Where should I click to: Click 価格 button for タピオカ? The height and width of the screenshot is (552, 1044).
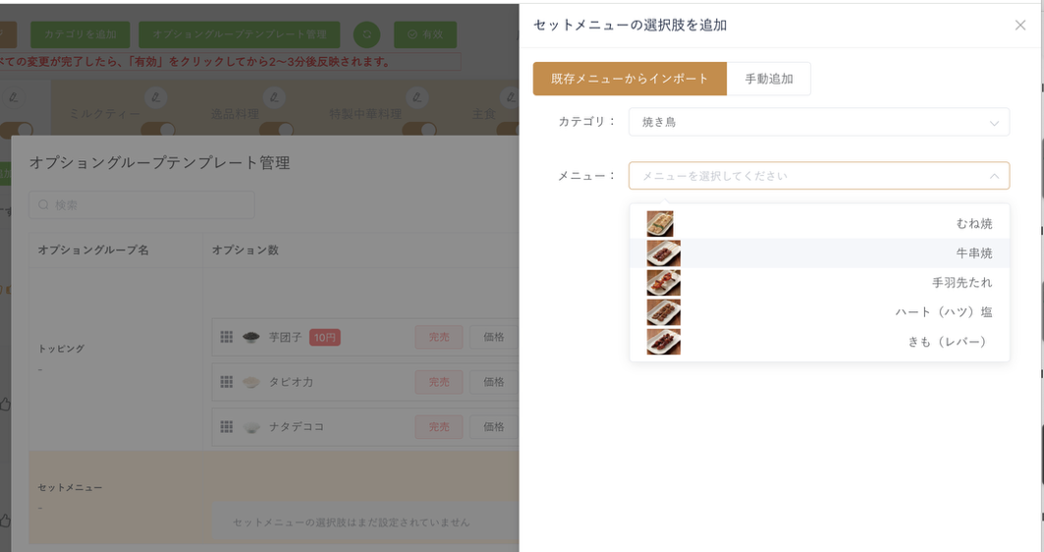click(494, 381)
